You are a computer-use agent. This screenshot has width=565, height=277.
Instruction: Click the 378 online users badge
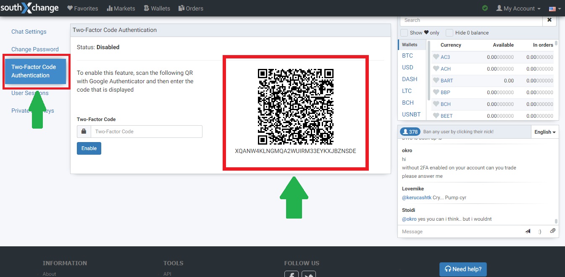[x=410, y=132]
